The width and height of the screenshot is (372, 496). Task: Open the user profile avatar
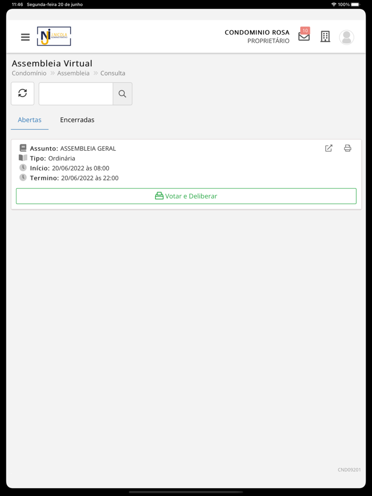[x=346, y=37]
